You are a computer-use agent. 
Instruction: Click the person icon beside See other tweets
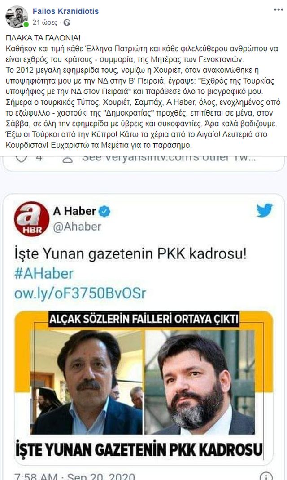(67, 159)
